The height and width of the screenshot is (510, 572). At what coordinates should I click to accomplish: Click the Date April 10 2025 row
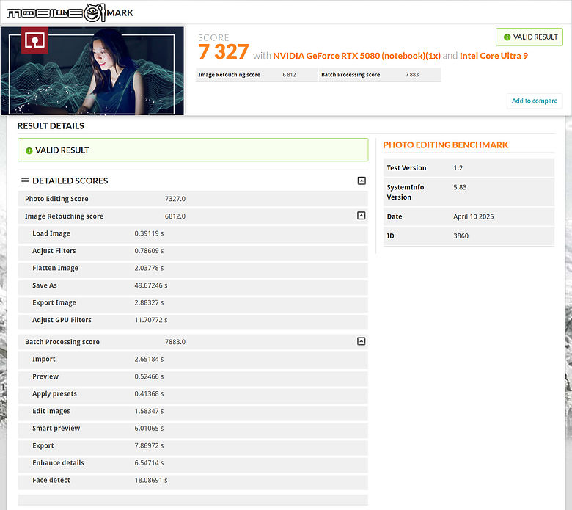tap(469, 217)
